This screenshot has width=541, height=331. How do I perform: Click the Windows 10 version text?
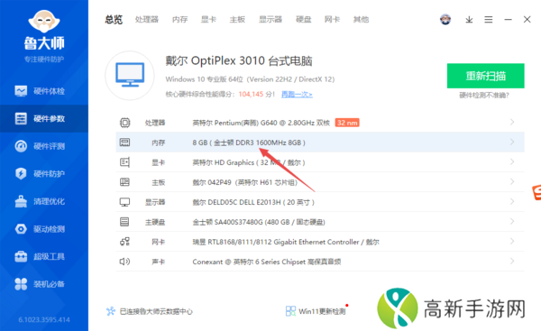pyautogui.click(x=250, y=79)
